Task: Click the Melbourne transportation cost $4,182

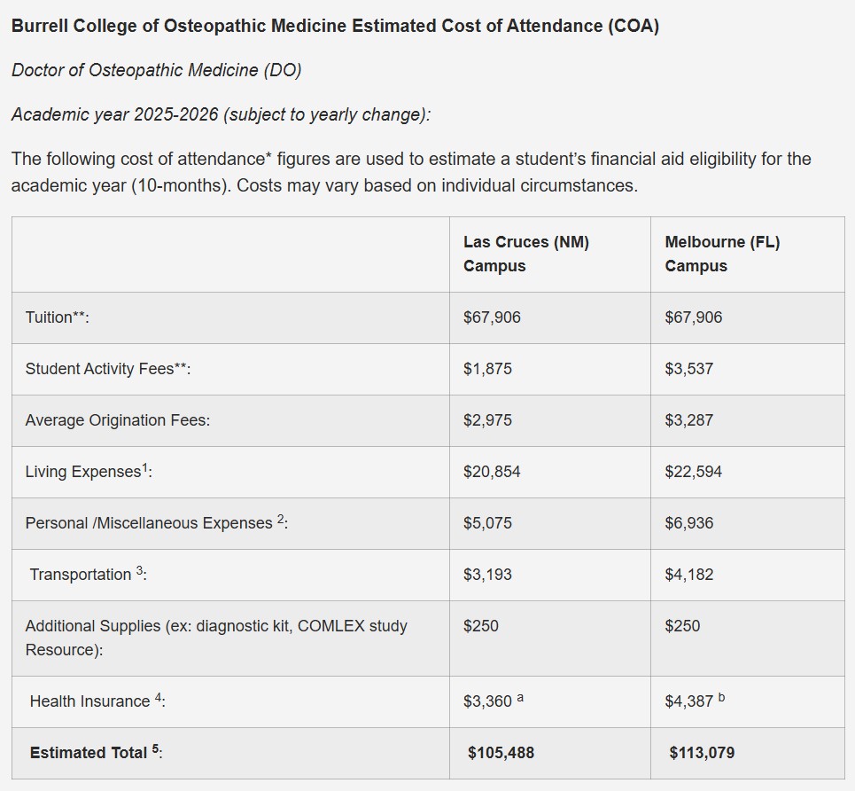Action: tap(688, 575)
